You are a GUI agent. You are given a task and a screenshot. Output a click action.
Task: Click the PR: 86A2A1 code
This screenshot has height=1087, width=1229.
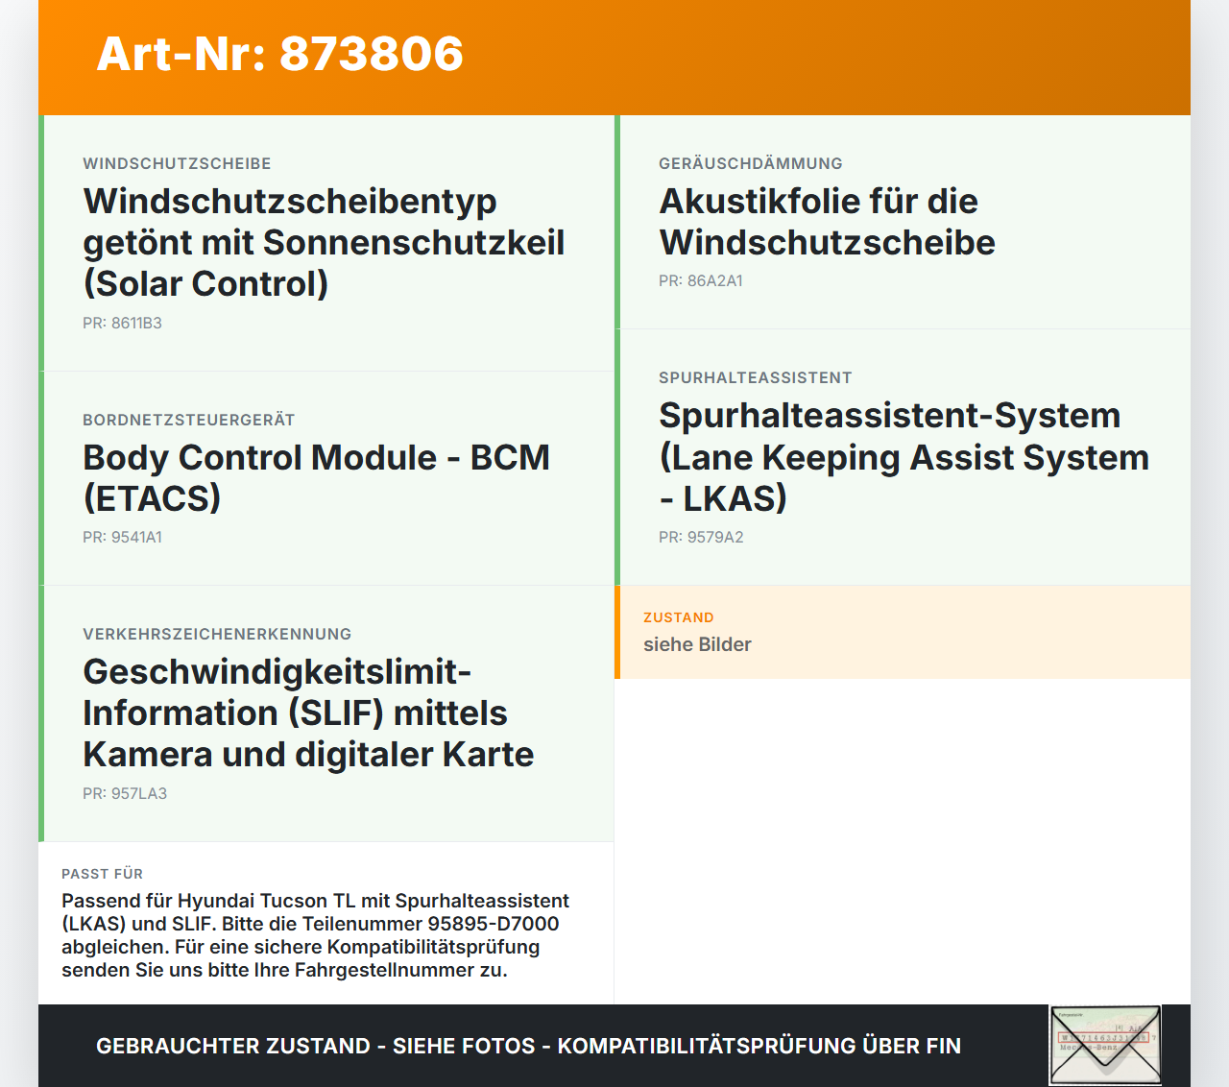pos(701,281)
